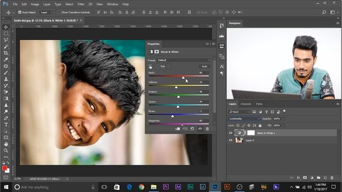This screenshot has height=192, width=342.
Task: Select the Magic Wand tool
Action: coord(6,46)
